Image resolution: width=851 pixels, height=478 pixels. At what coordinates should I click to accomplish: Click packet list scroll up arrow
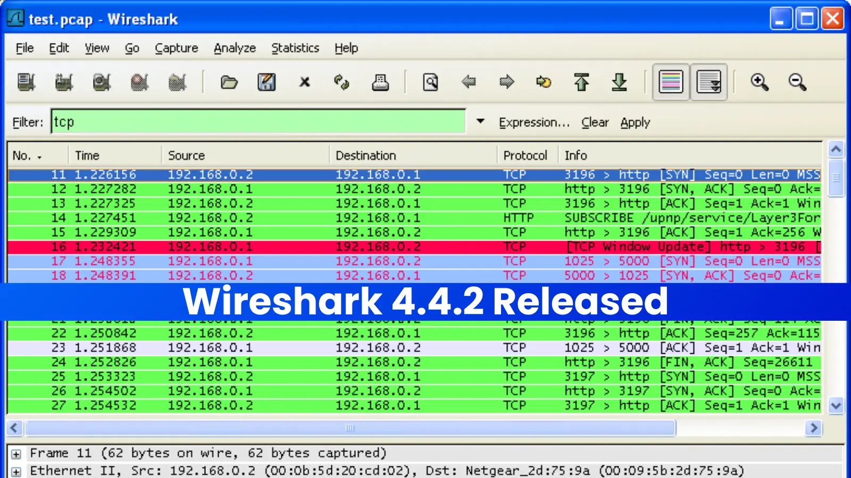[836, 149]
